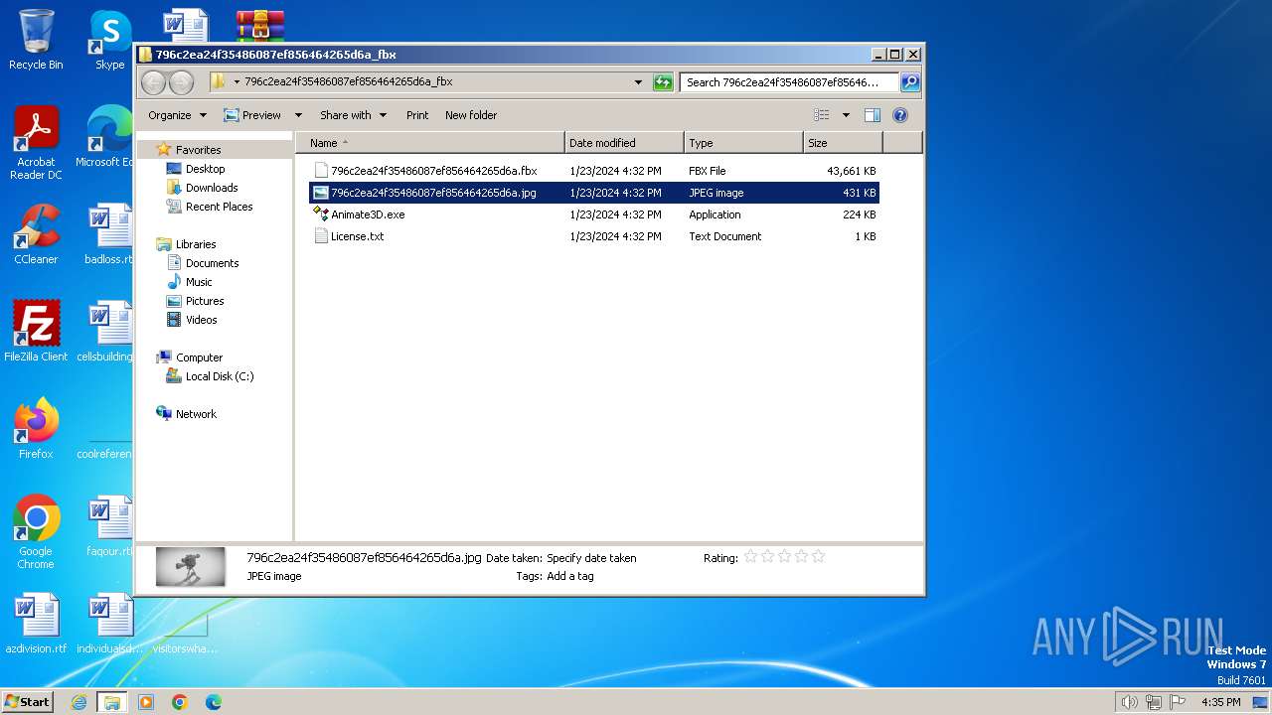
Task: Click the search magnifier icon
Action: pyautogui.click(x=909, y=82)
